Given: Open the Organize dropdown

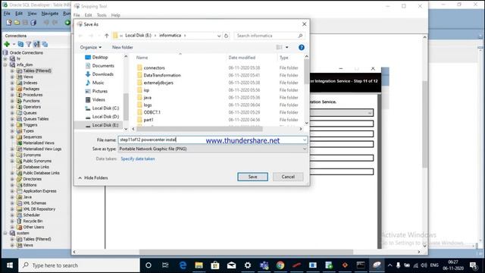Looking at the screenshot, I should point(91,47).
